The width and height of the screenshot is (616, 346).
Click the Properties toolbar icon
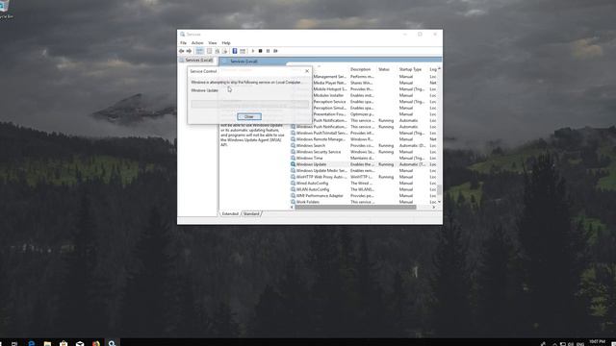210,51
